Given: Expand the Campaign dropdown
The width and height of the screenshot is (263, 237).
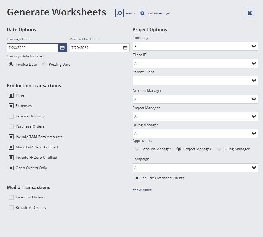Looking at the screenshot, I should 195,167.
